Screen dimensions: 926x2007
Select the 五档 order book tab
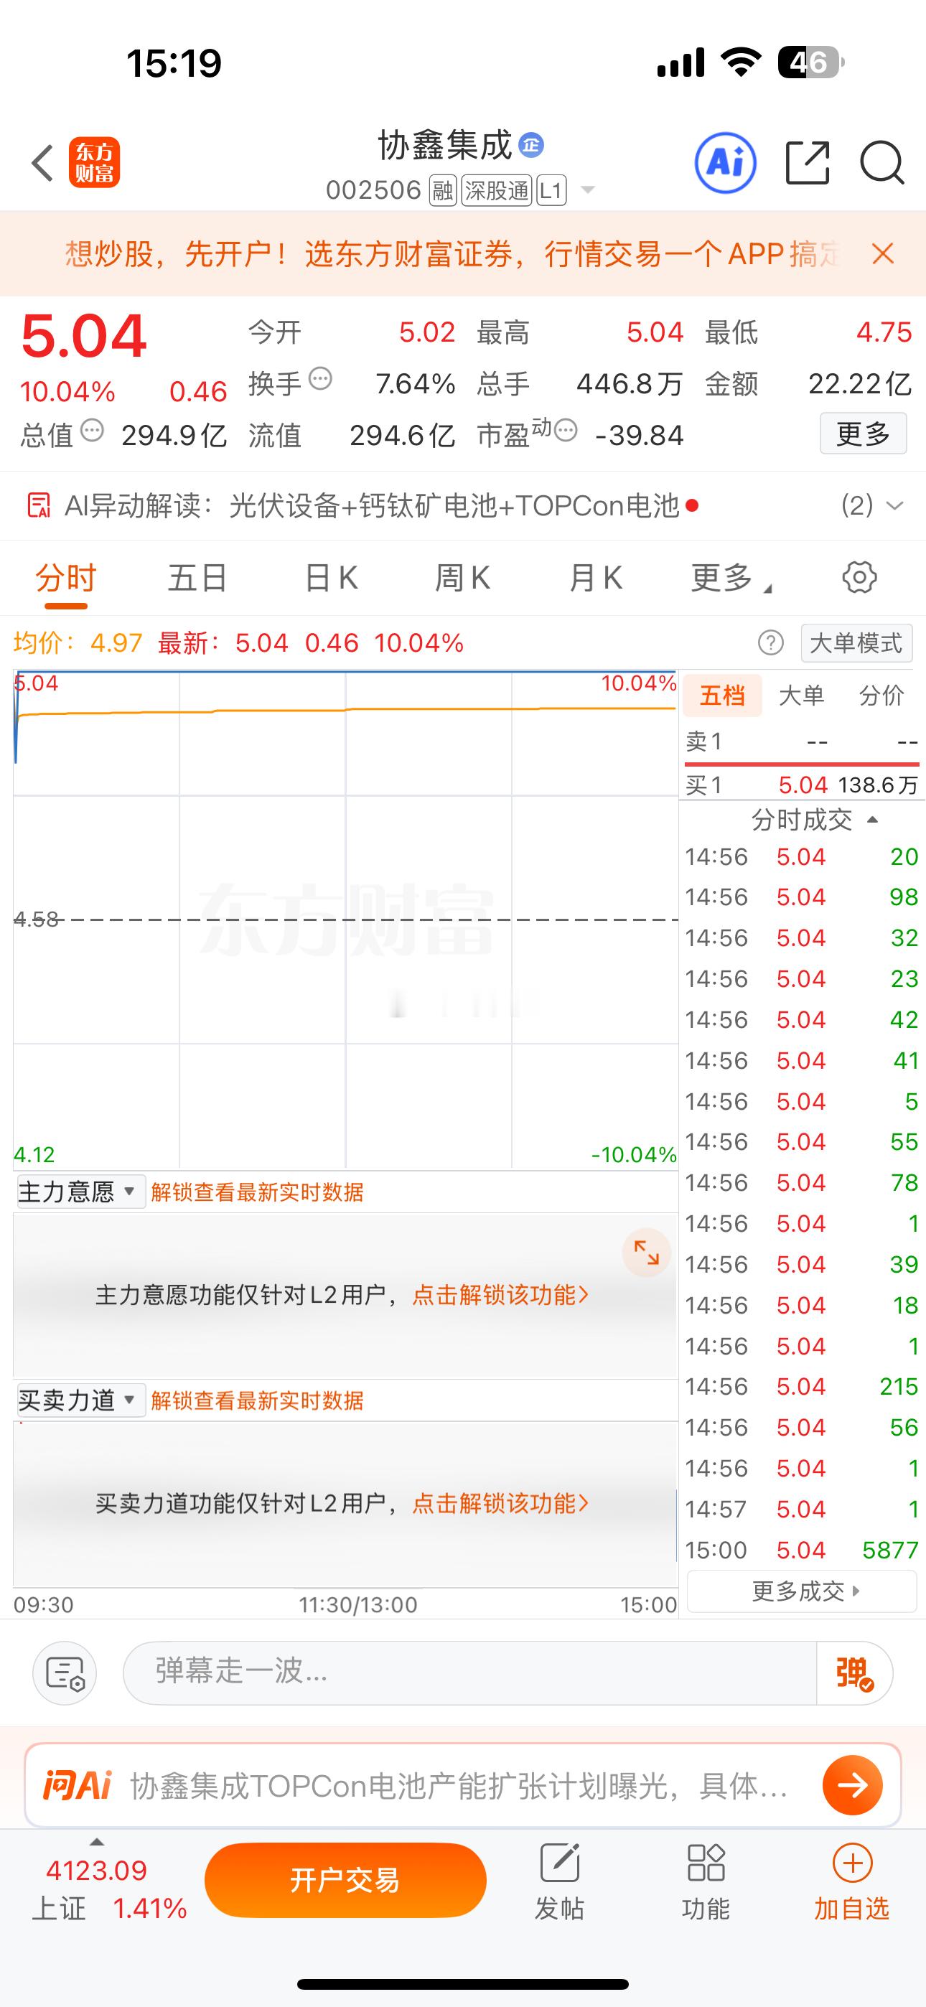point(723,695)
